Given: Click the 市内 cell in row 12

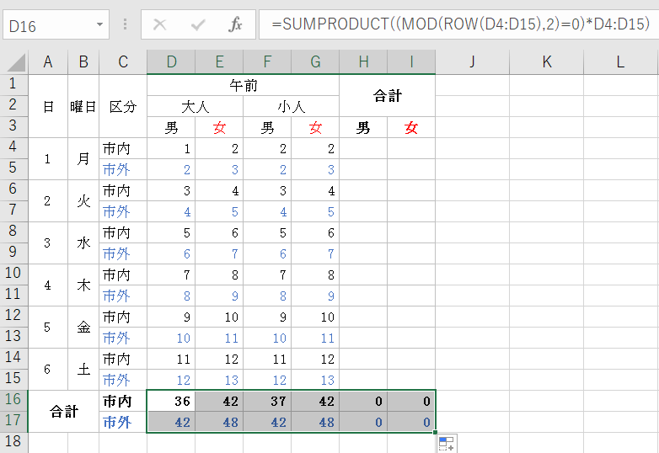Looking at the screenshot, I should pos(123,317).
